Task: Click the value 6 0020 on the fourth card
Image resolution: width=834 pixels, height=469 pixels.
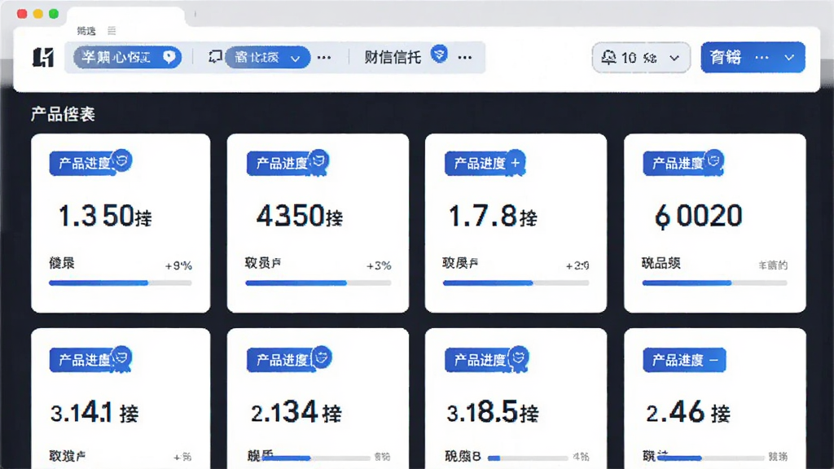Action: [x=698, y=216]
